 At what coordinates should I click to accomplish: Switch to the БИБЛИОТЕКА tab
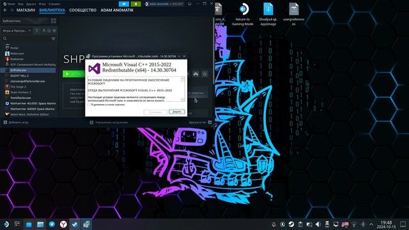click(52, 10)
